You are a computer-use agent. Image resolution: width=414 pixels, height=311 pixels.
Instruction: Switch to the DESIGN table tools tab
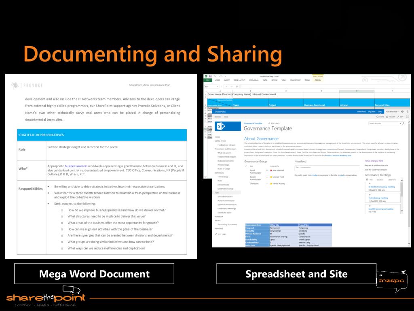point(318,80)
